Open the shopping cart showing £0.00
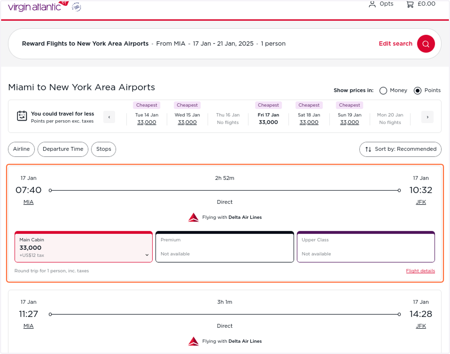450x354 pixels. tap(410, 4)
